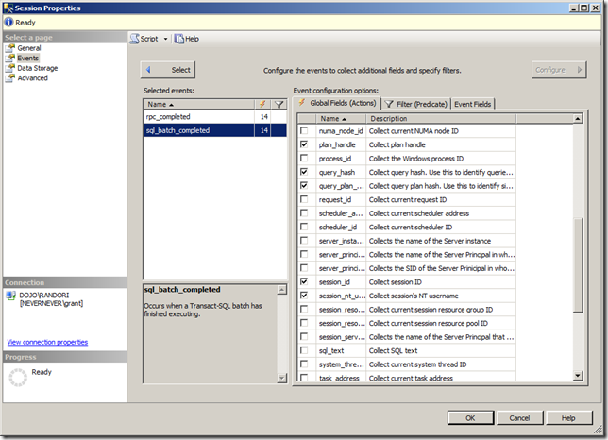The image size is (608, 440).
Task: Uncheck the query_hash checkbox
Action: (304, 172)
